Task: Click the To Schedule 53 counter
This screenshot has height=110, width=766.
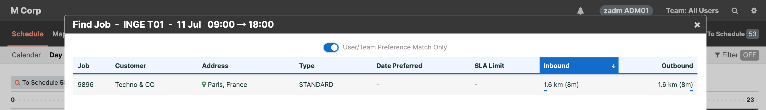Action: [733, 34]
